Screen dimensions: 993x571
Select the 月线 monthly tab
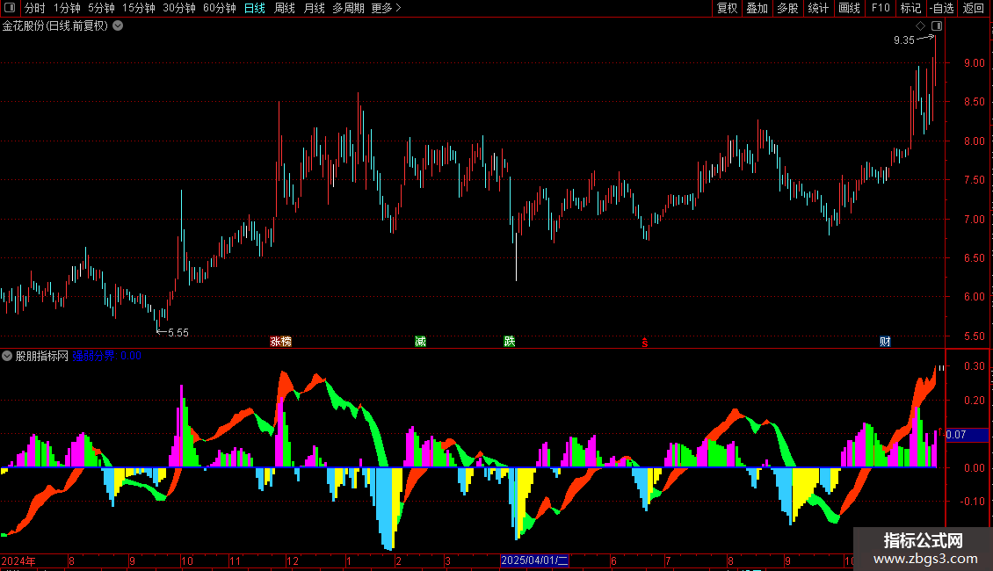click(314, 8)
